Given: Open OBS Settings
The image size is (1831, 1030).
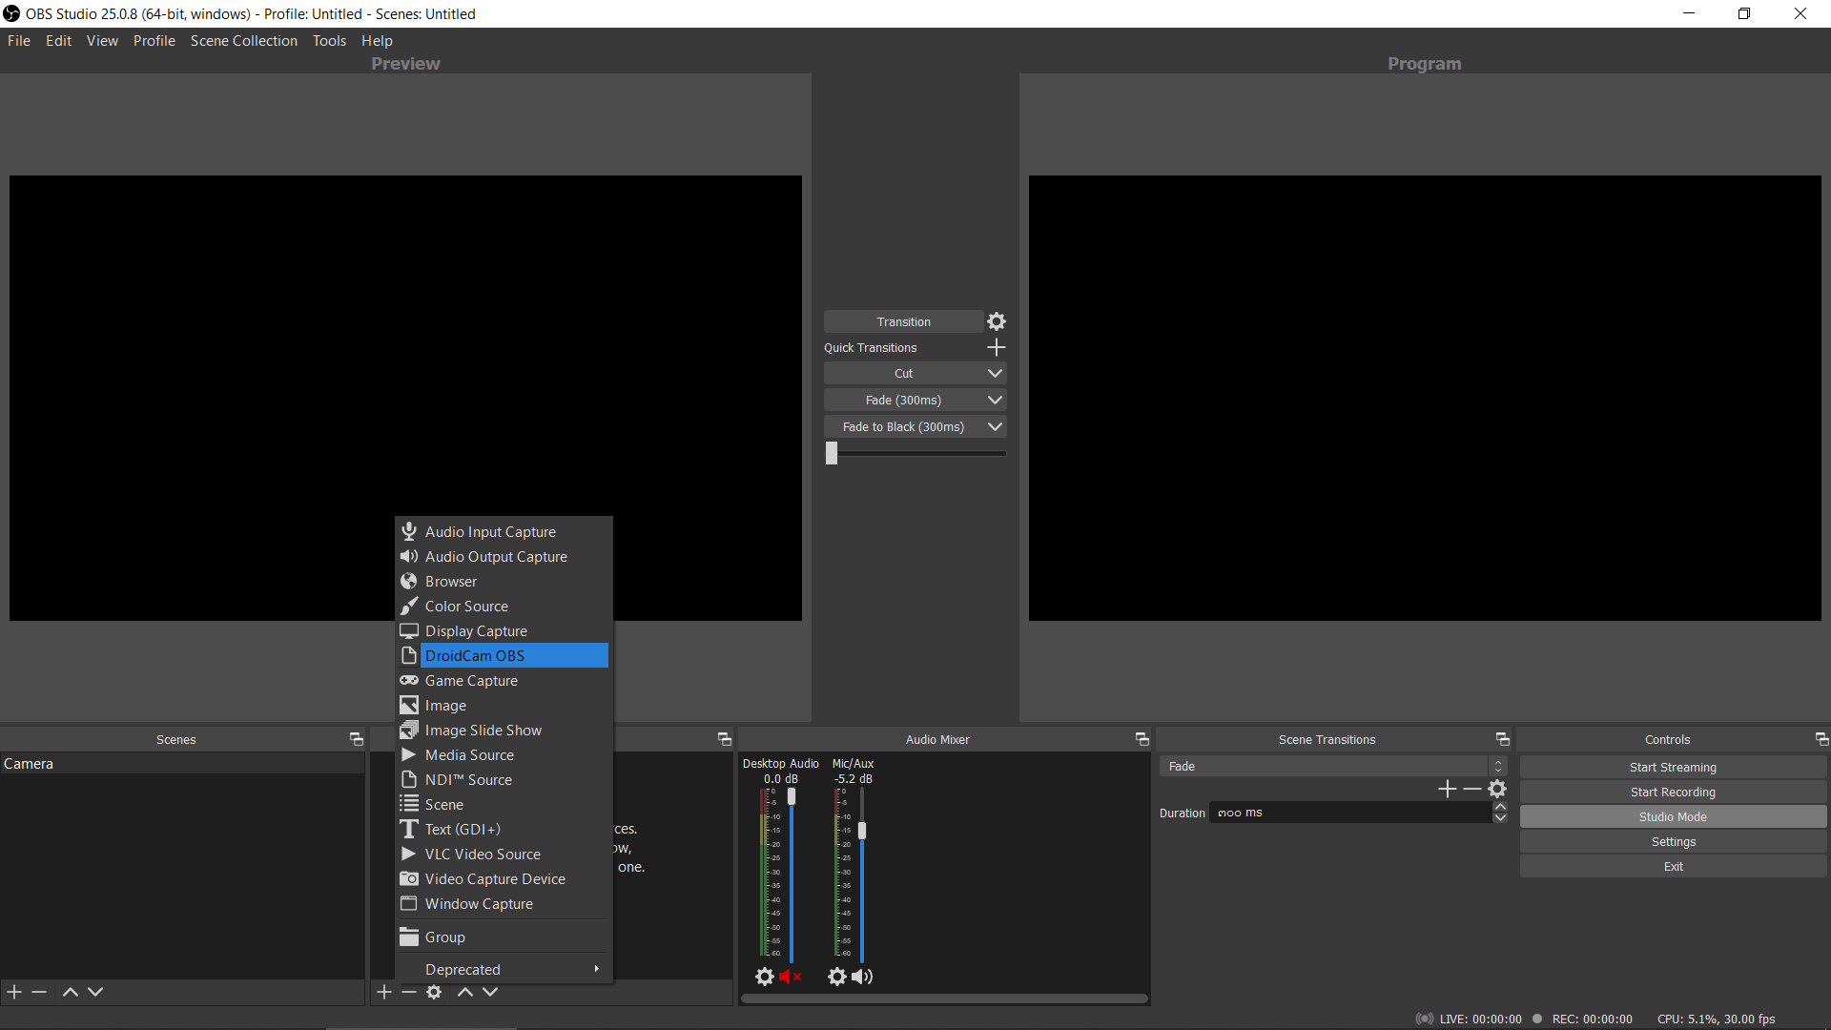Looking at the screenshot, I should coord(1672,841).
